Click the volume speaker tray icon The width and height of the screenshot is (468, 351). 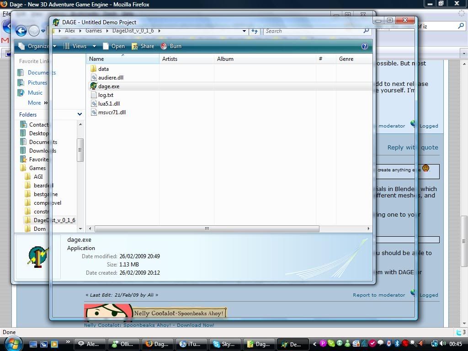point(443,344)
